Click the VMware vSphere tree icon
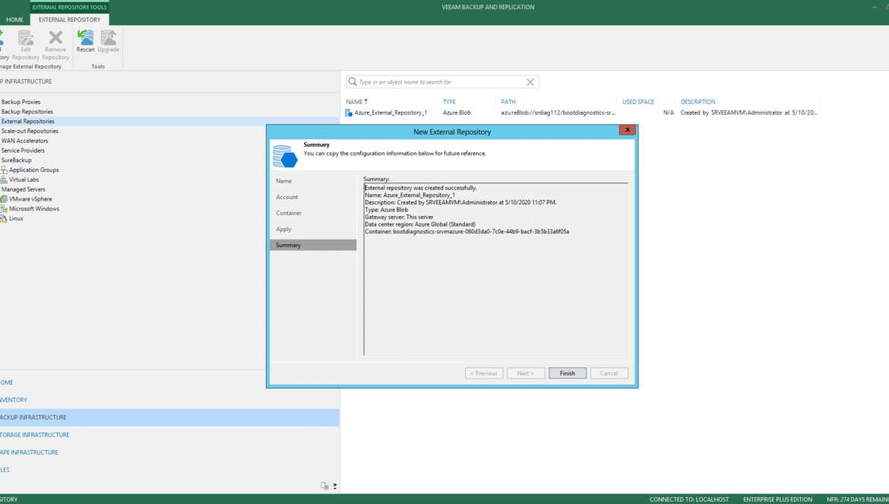Viewport: 889px width, 504px height. [3, 199]
